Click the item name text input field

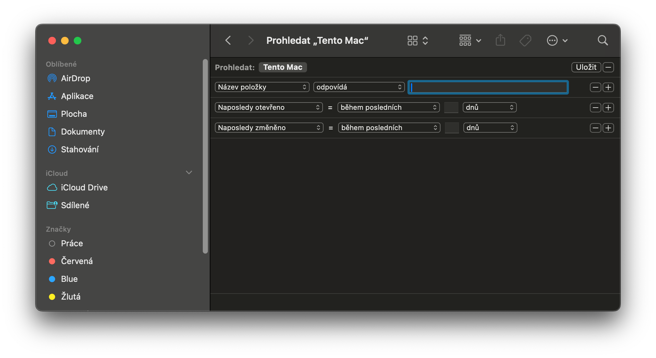488,87
